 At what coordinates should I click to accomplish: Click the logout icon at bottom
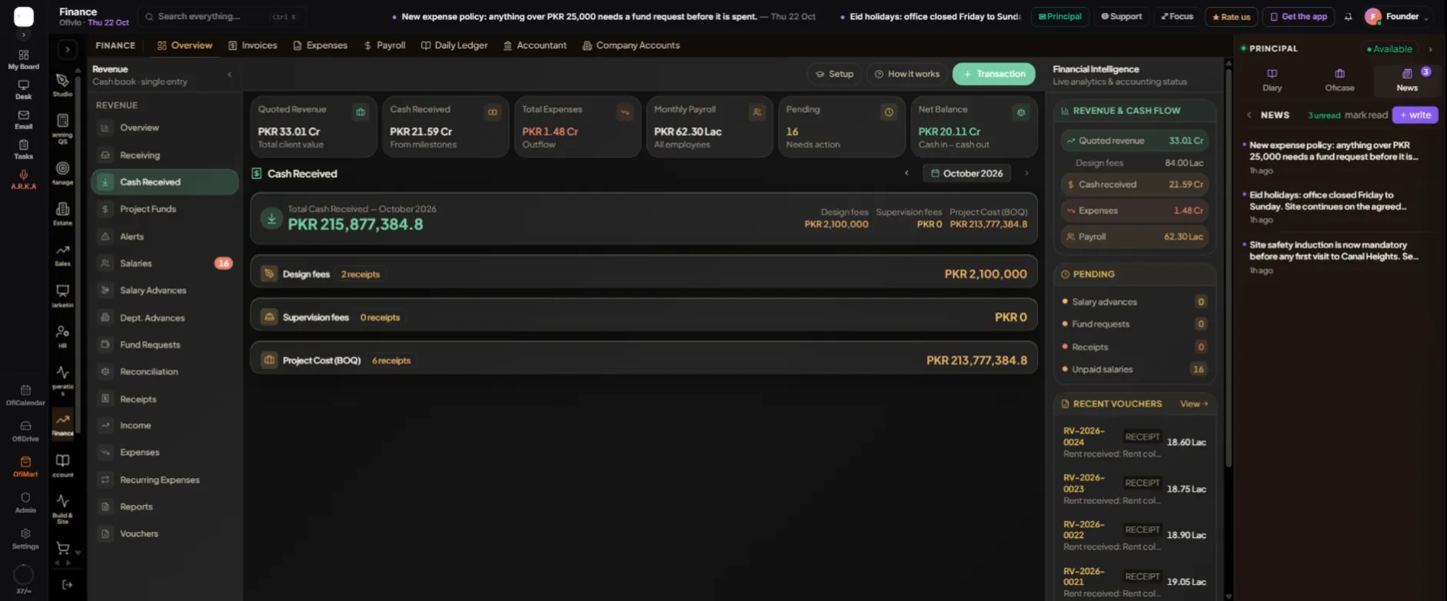67,585
